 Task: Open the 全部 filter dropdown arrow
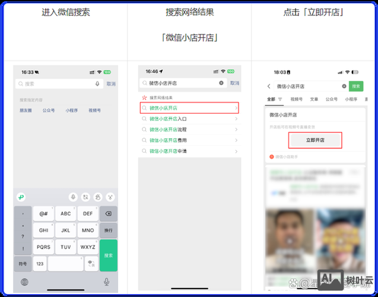[280, 99]
